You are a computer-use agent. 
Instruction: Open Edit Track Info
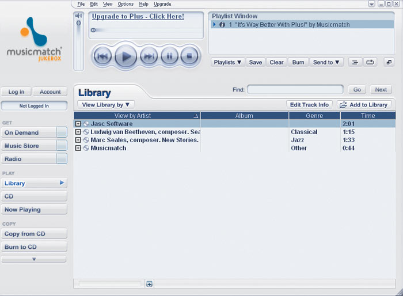(310, 105)
